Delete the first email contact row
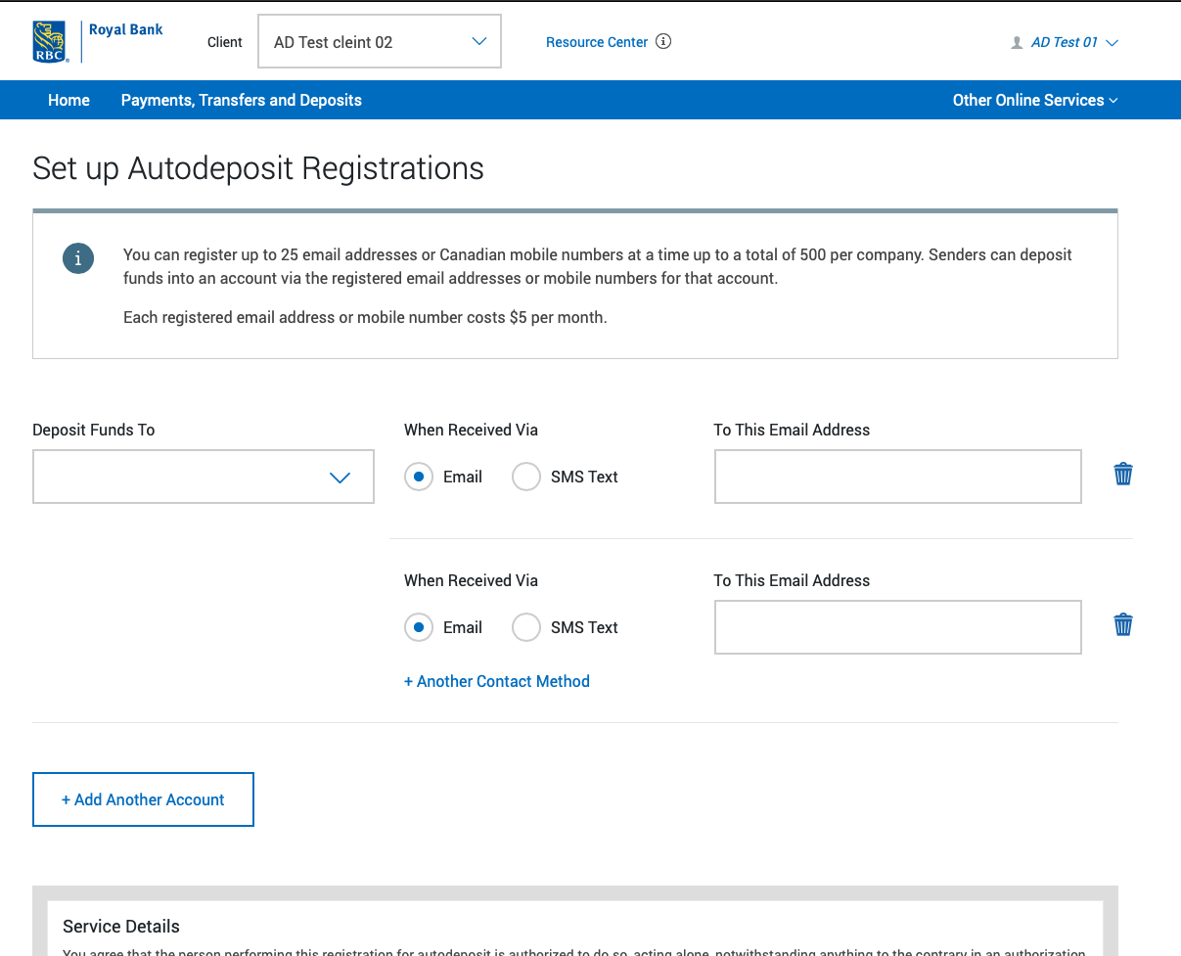The height and width of the screenshot is (956, 1181). (x=1123, y=475)
